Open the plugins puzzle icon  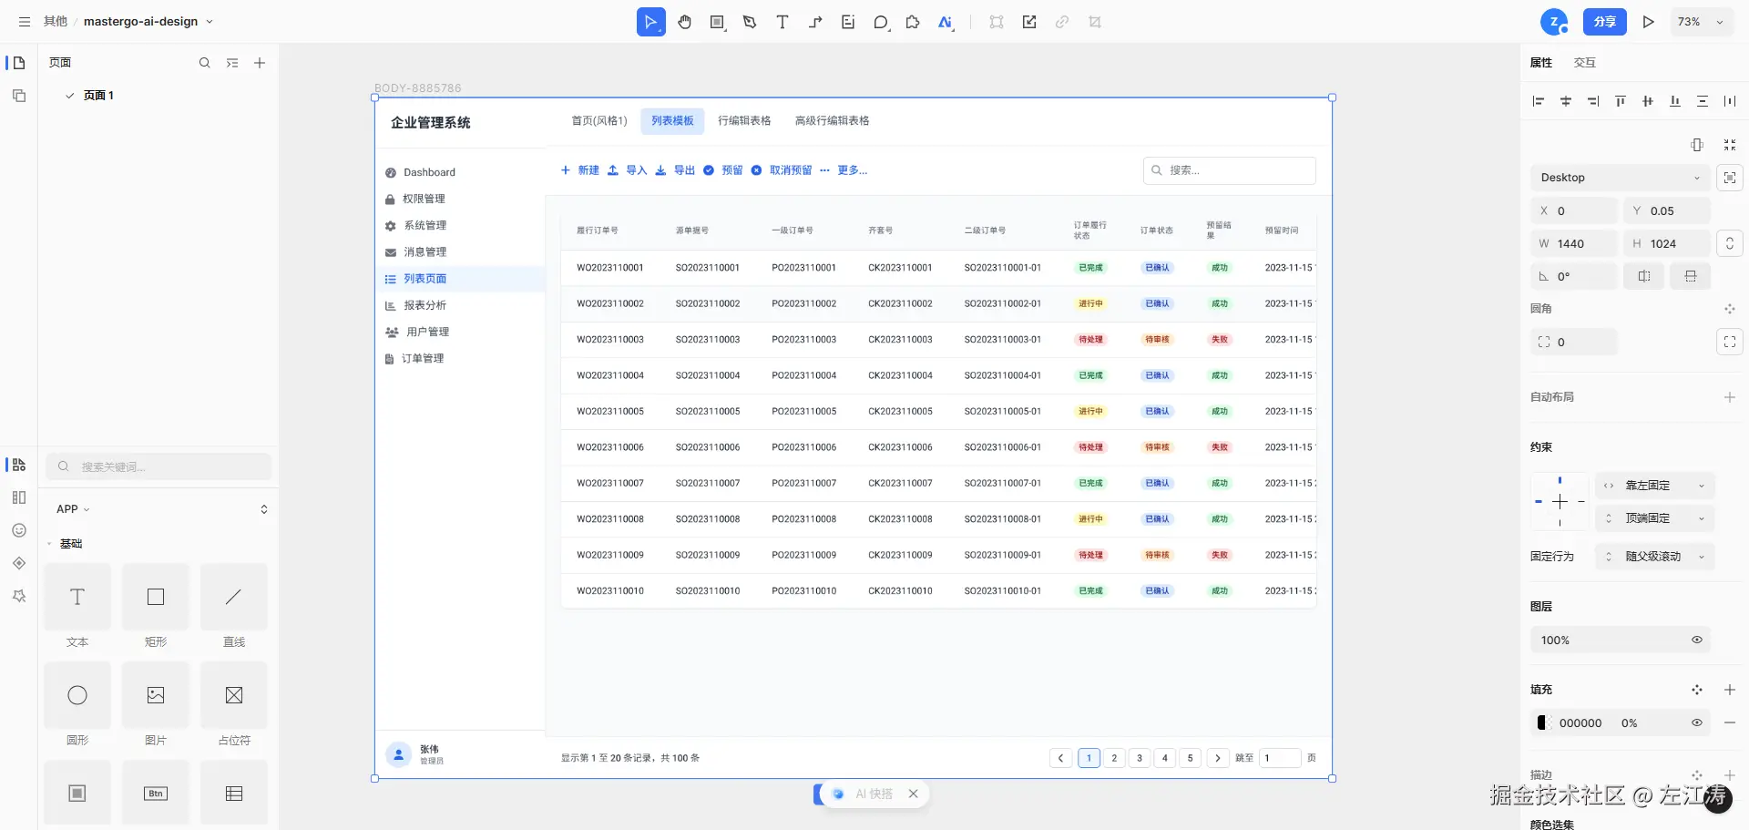pyautogui.click(x=913, y=22)
